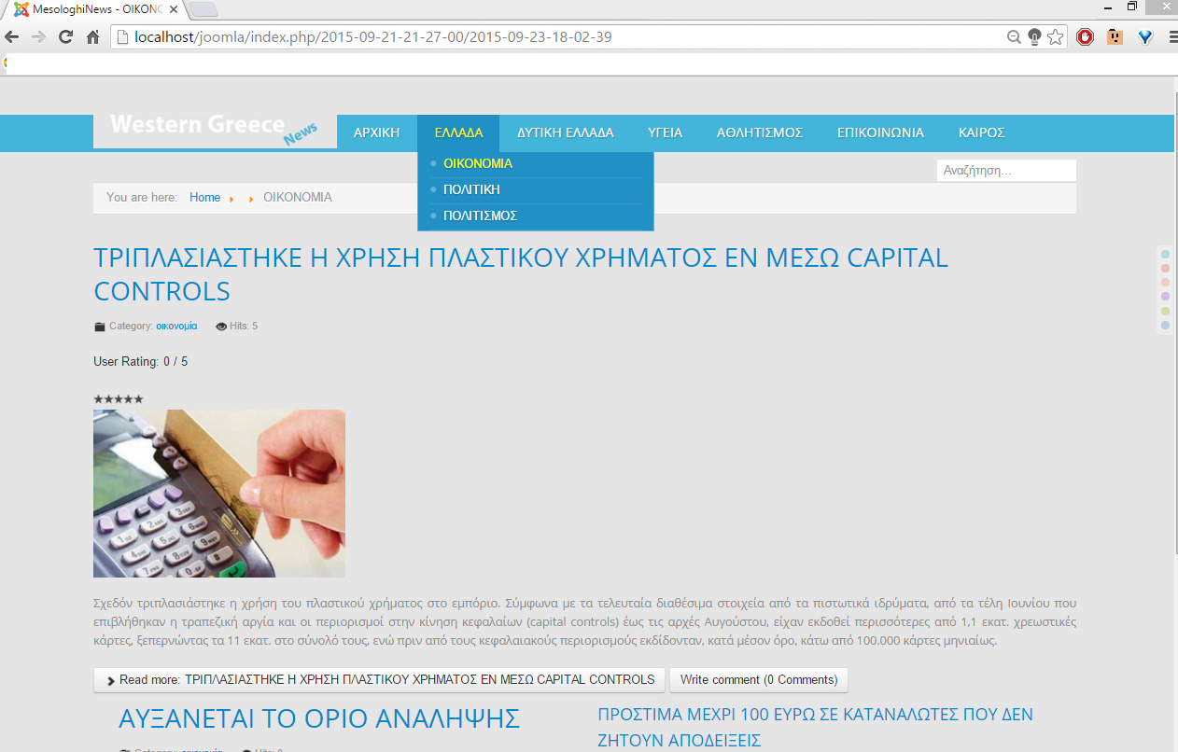
Task: Click the lightbulb icon in address bar
Action: [x=1034, y=37]
